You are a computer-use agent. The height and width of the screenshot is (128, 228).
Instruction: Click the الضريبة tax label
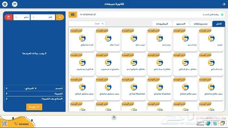pos(58,94)
